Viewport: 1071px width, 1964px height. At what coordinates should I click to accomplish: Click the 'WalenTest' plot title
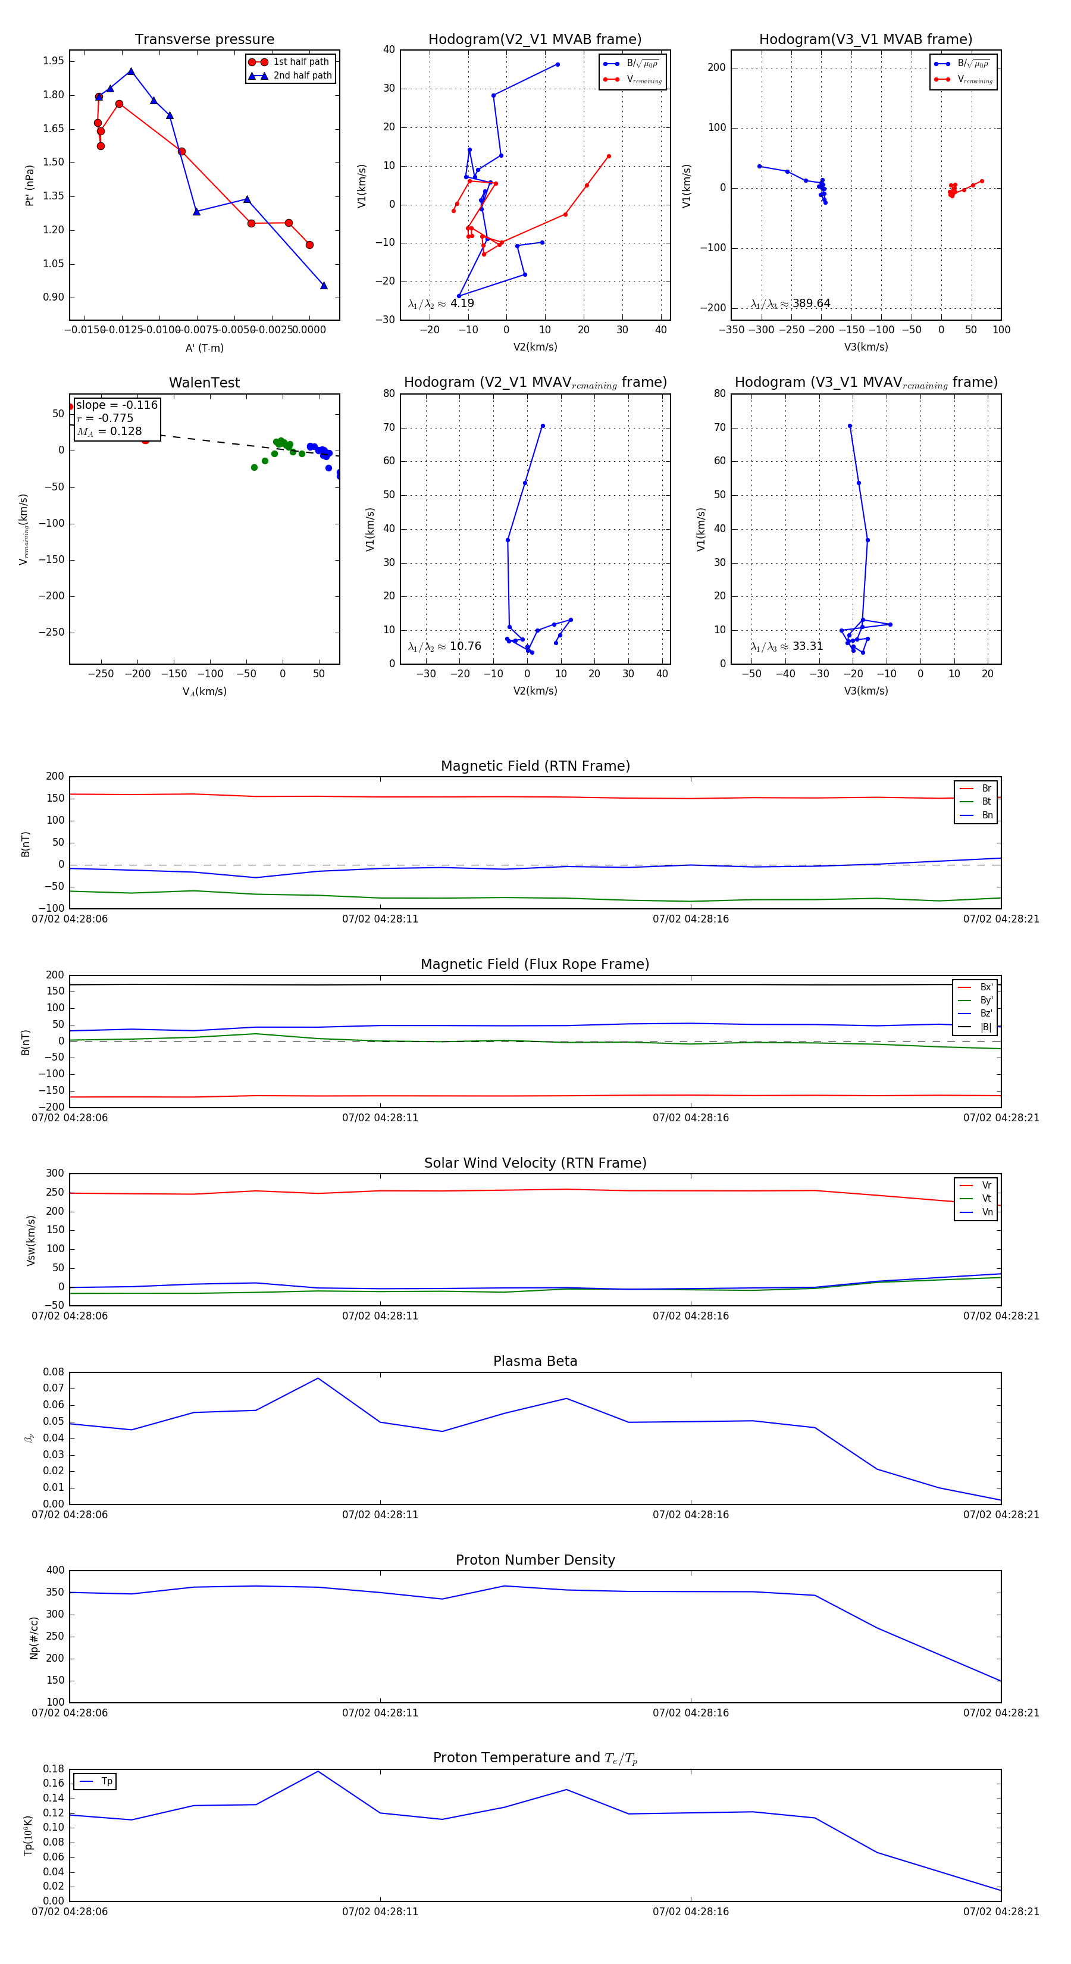(204, 383)
